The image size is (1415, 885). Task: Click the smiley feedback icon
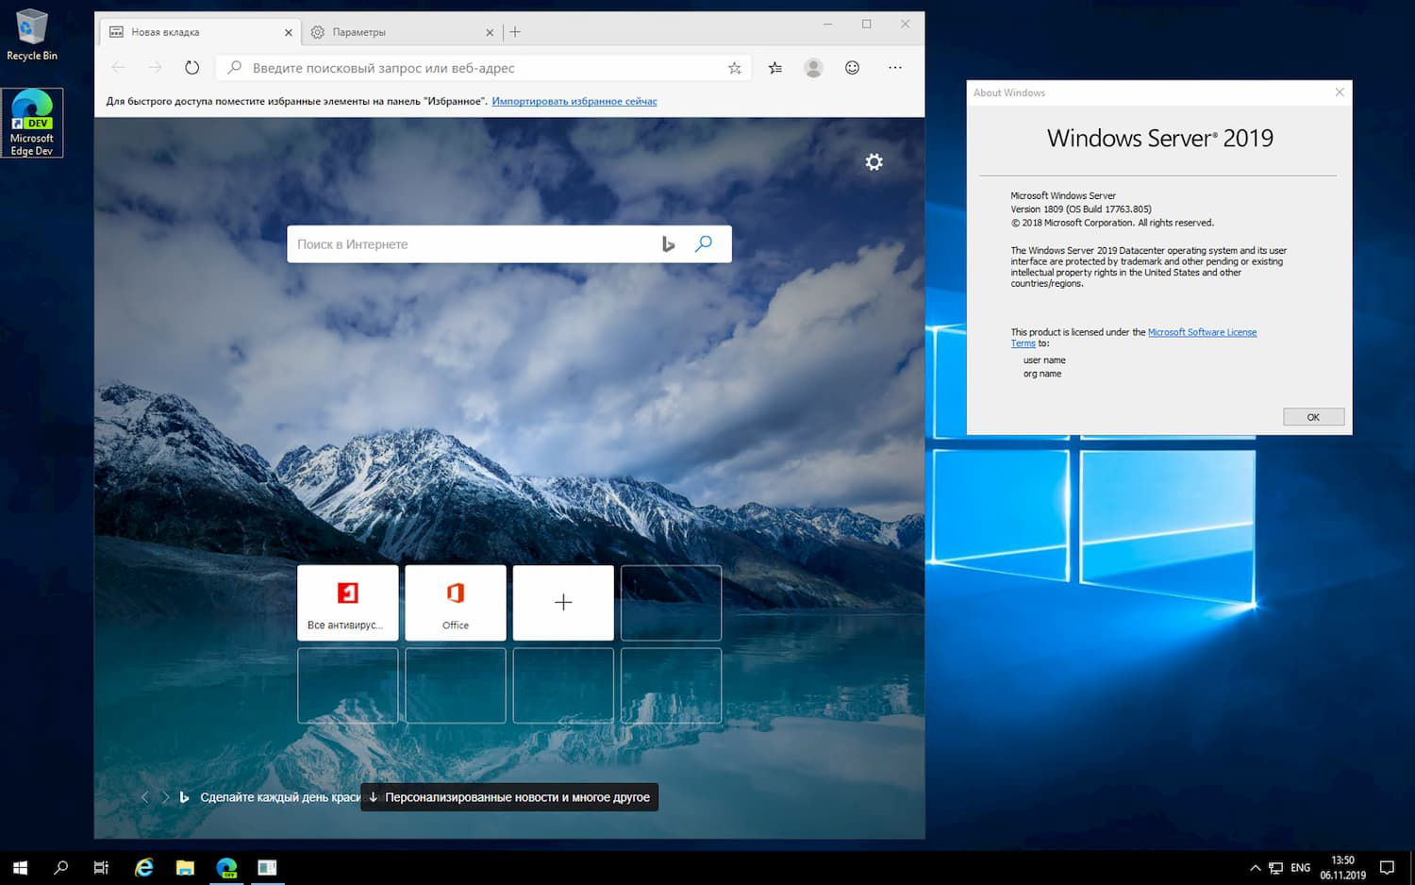click(852, 67)
